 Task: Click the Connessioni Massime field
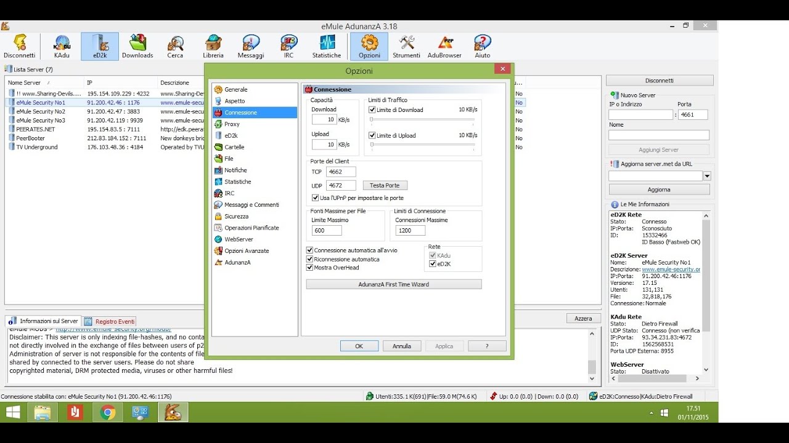coord(410,230)
